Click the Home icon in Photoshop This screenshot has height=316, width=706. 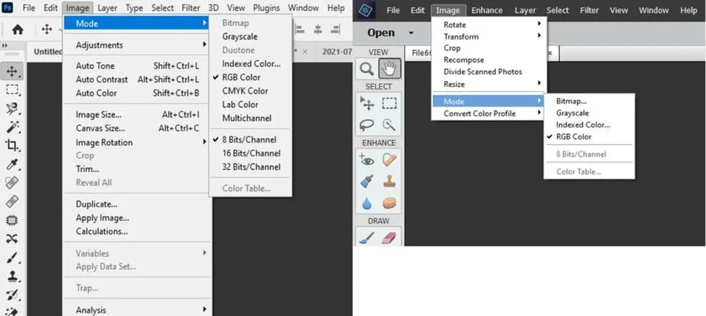pyautogui.click(x=17, y=30)
